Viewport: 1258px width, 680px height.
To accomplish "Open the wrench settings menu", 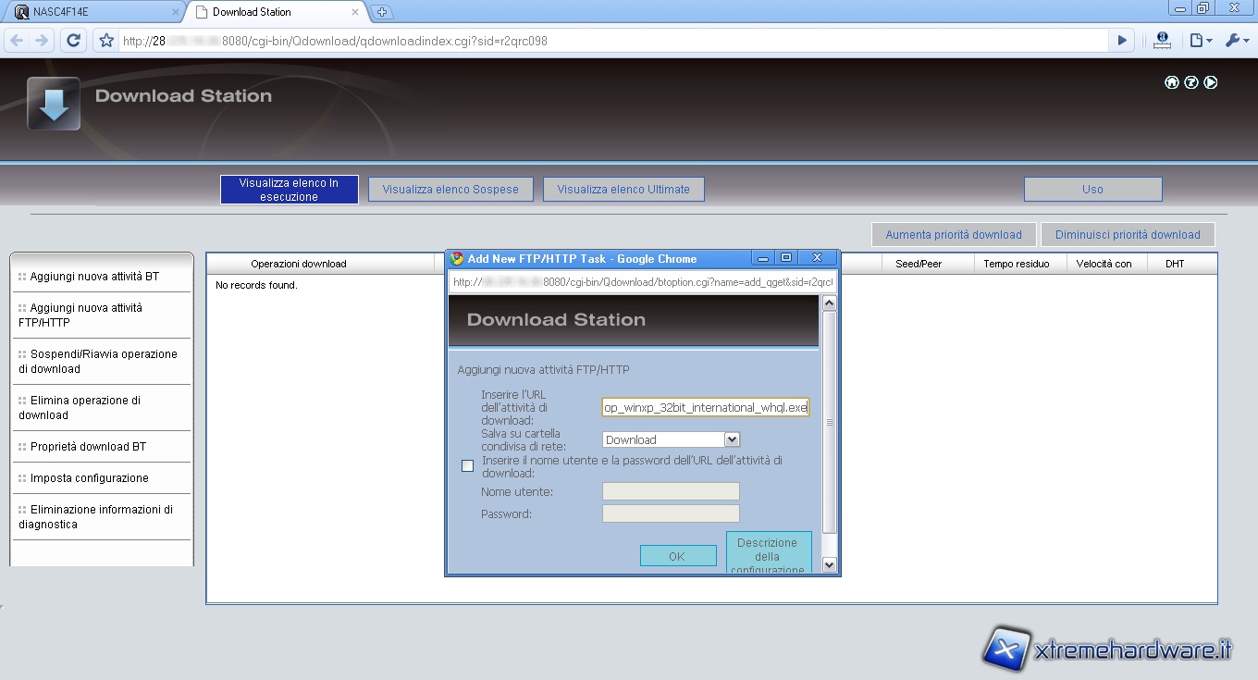I will 1236,40.
